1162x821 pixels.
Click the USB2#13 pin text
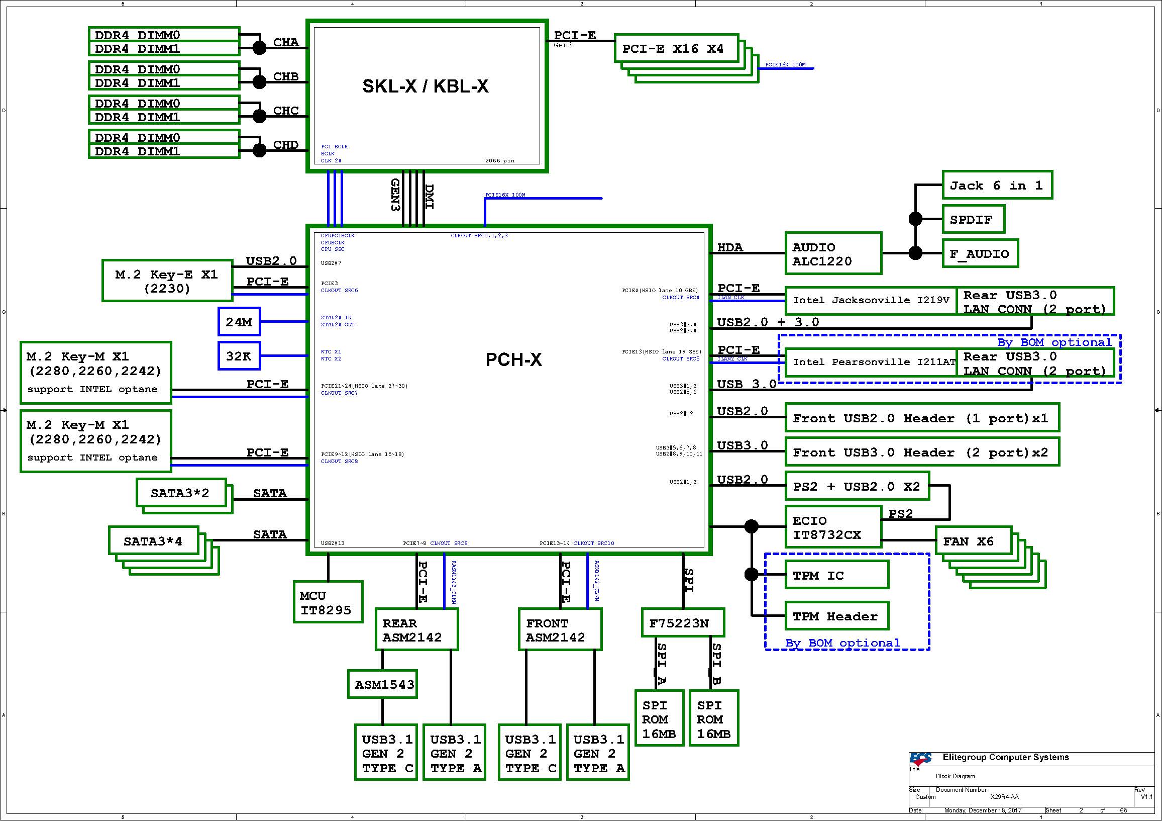tap(332, 543)
